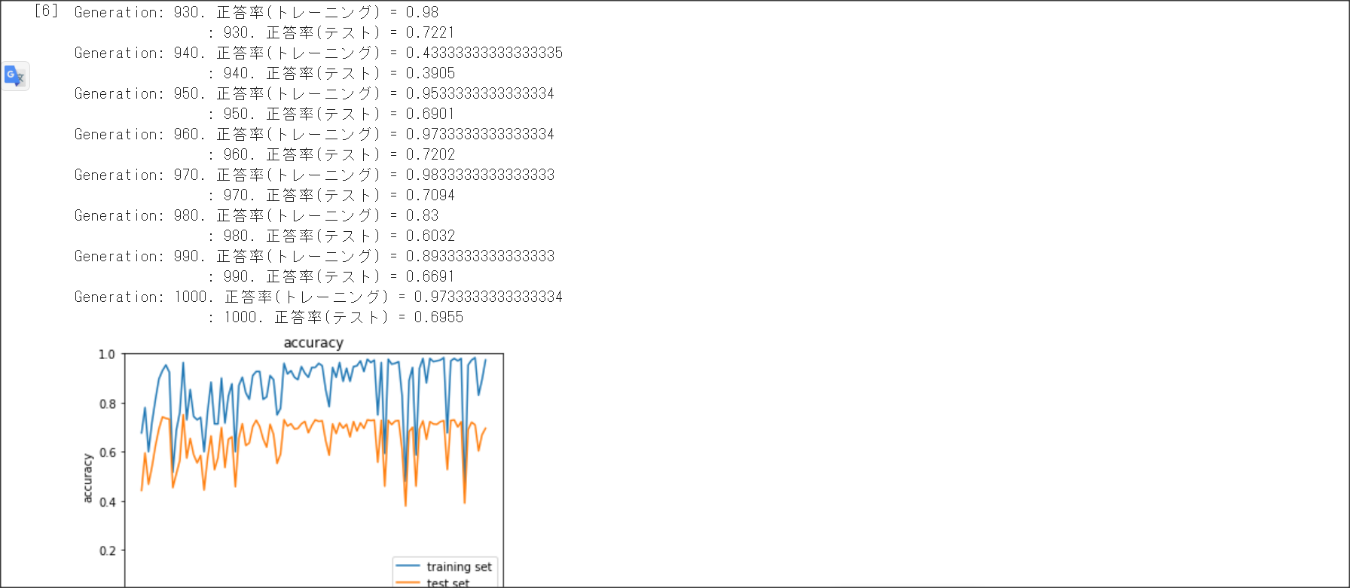Click the 0.2 y-axis tick label

107,550
